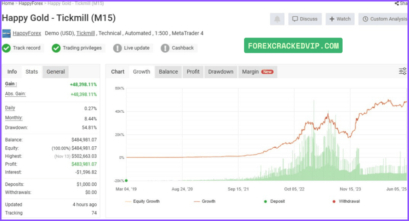
Task: Click the Watch button
Action: pos(340,19)
